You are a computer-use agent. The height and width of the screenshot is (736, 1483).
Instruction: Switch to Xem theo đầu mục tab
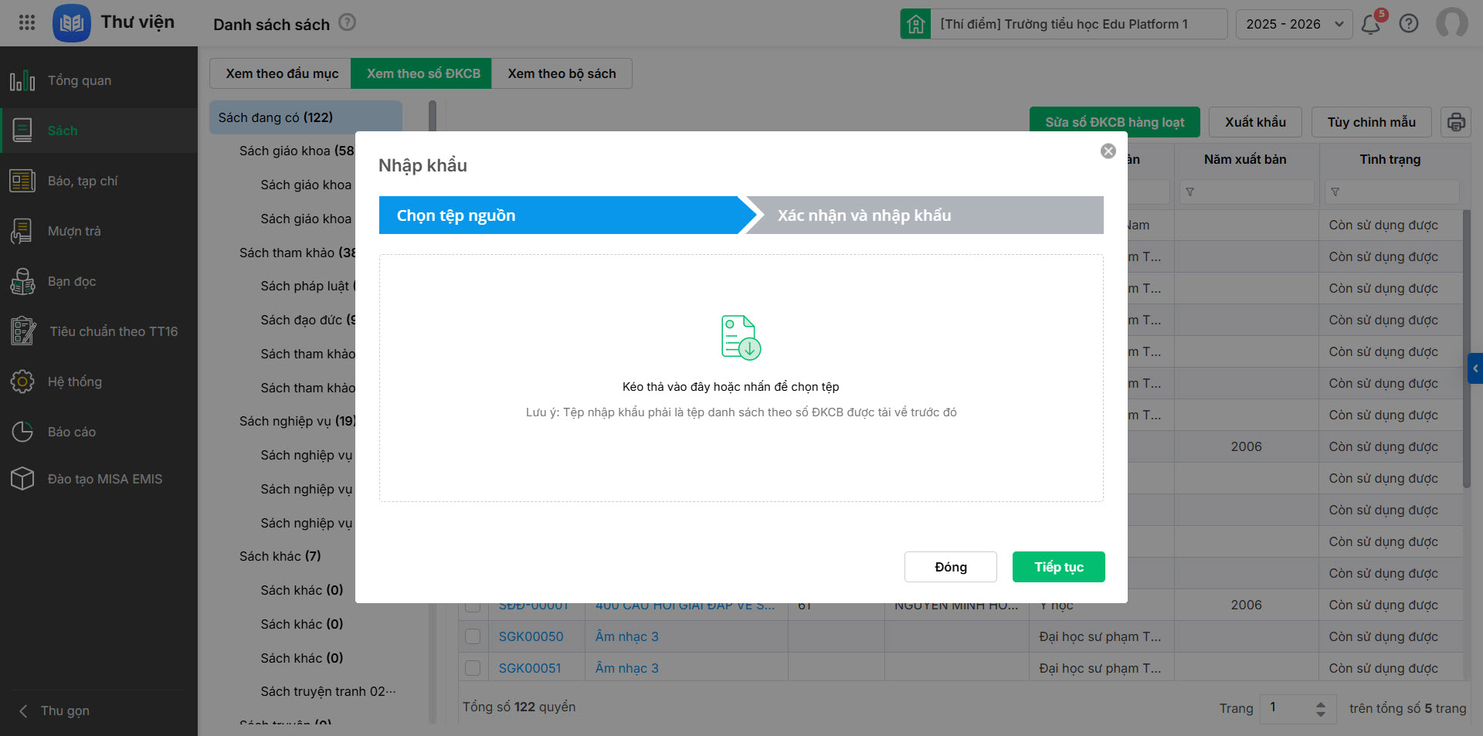pos(282,73)
